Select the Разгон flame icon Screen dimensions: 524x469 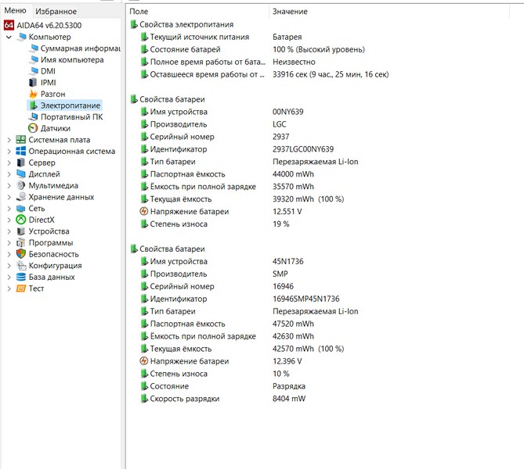pos(33,94)
